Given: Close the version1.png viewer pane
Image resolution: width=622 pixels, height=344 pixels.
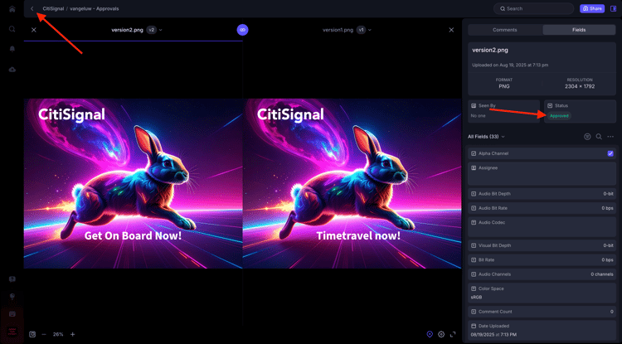Looking at the screenshot, I should (451, 30).
